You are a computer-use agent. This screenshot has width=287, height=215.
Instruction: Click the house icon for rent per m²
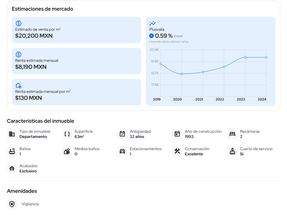(18, 86)
